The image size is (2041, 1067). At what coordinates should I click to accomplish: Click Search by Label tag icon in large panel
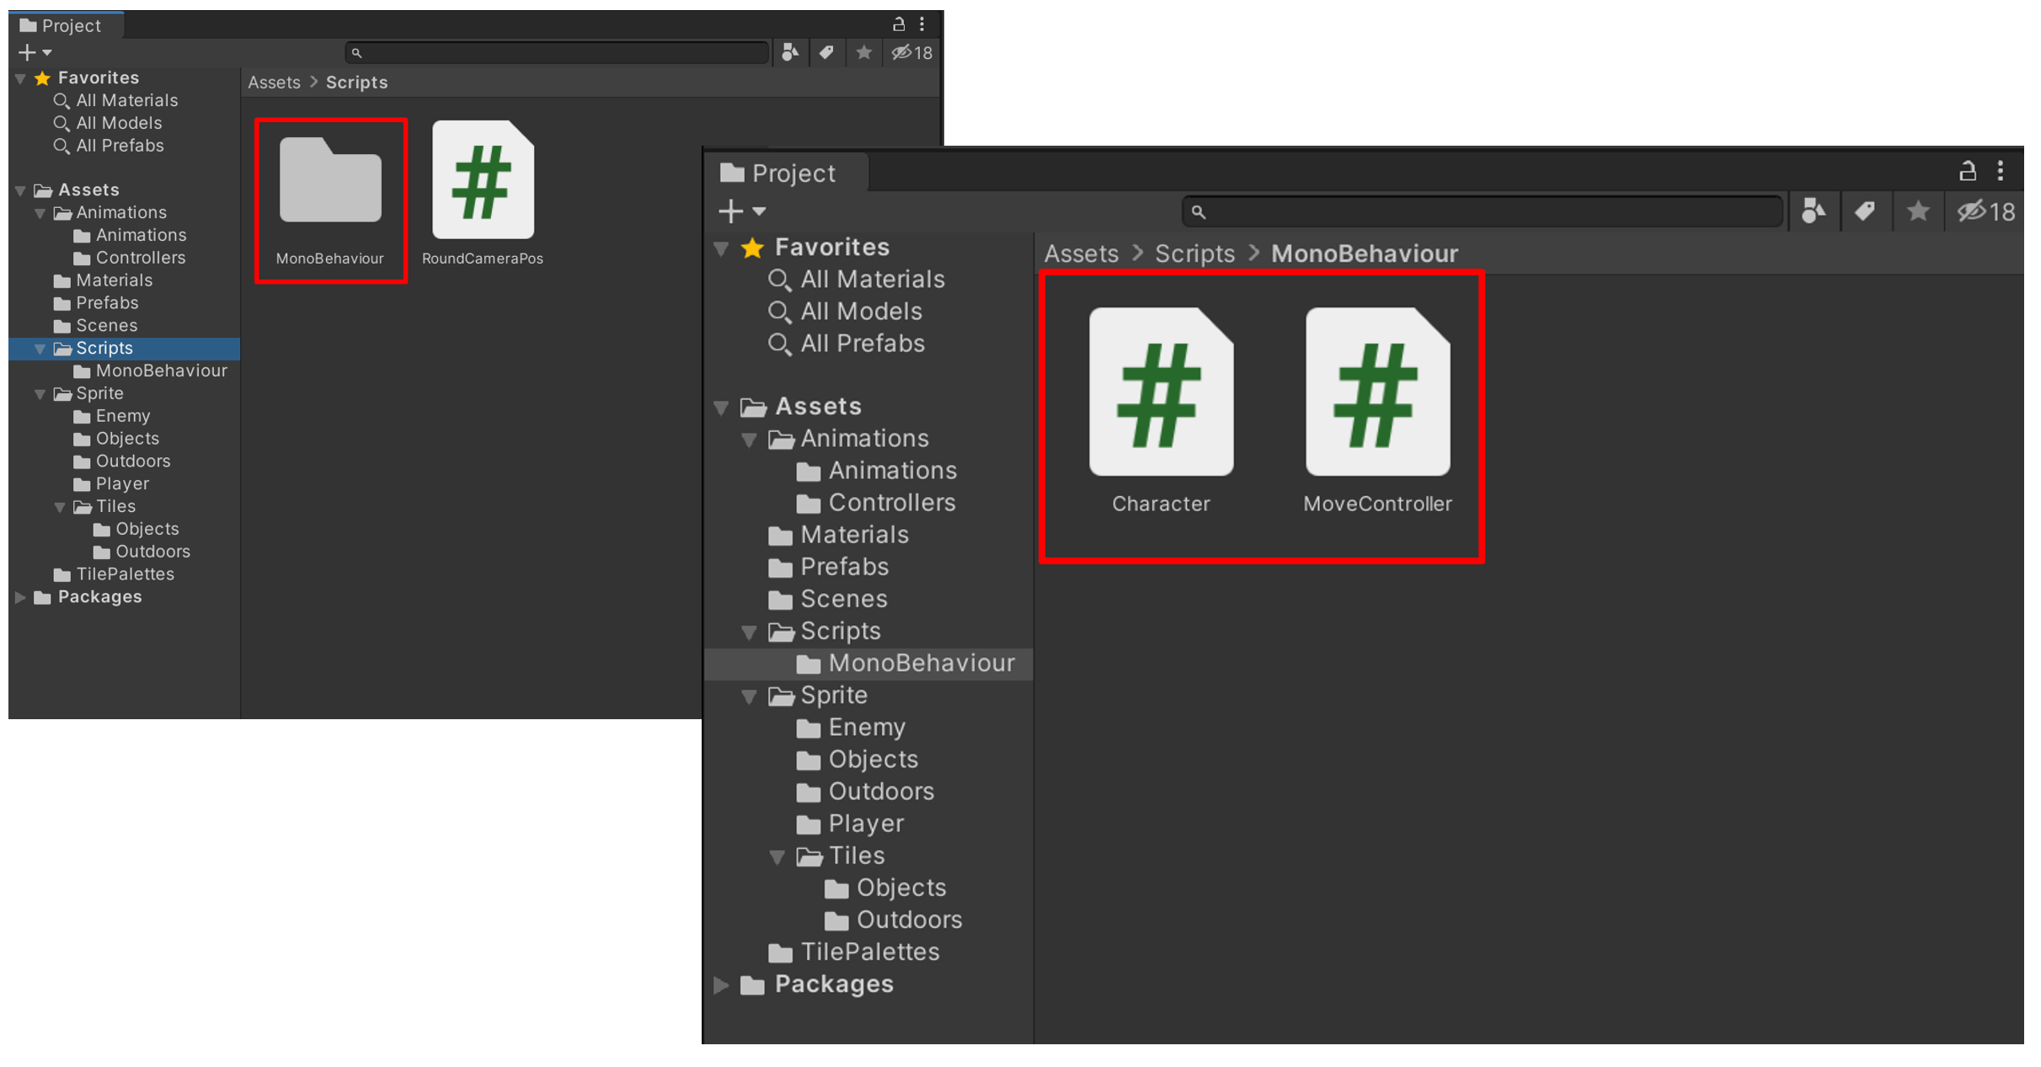tap(1865, 211)
